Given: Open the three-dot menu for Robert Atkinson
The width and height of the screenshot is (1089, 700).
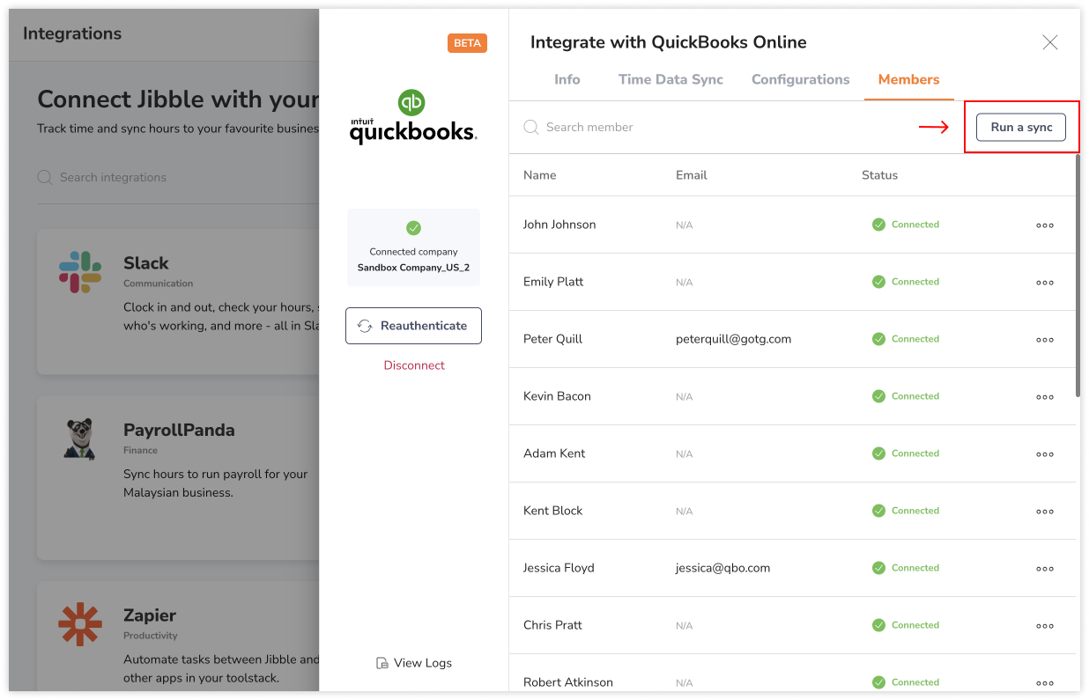Looking at the screenshot, I should coord(1045,683).
